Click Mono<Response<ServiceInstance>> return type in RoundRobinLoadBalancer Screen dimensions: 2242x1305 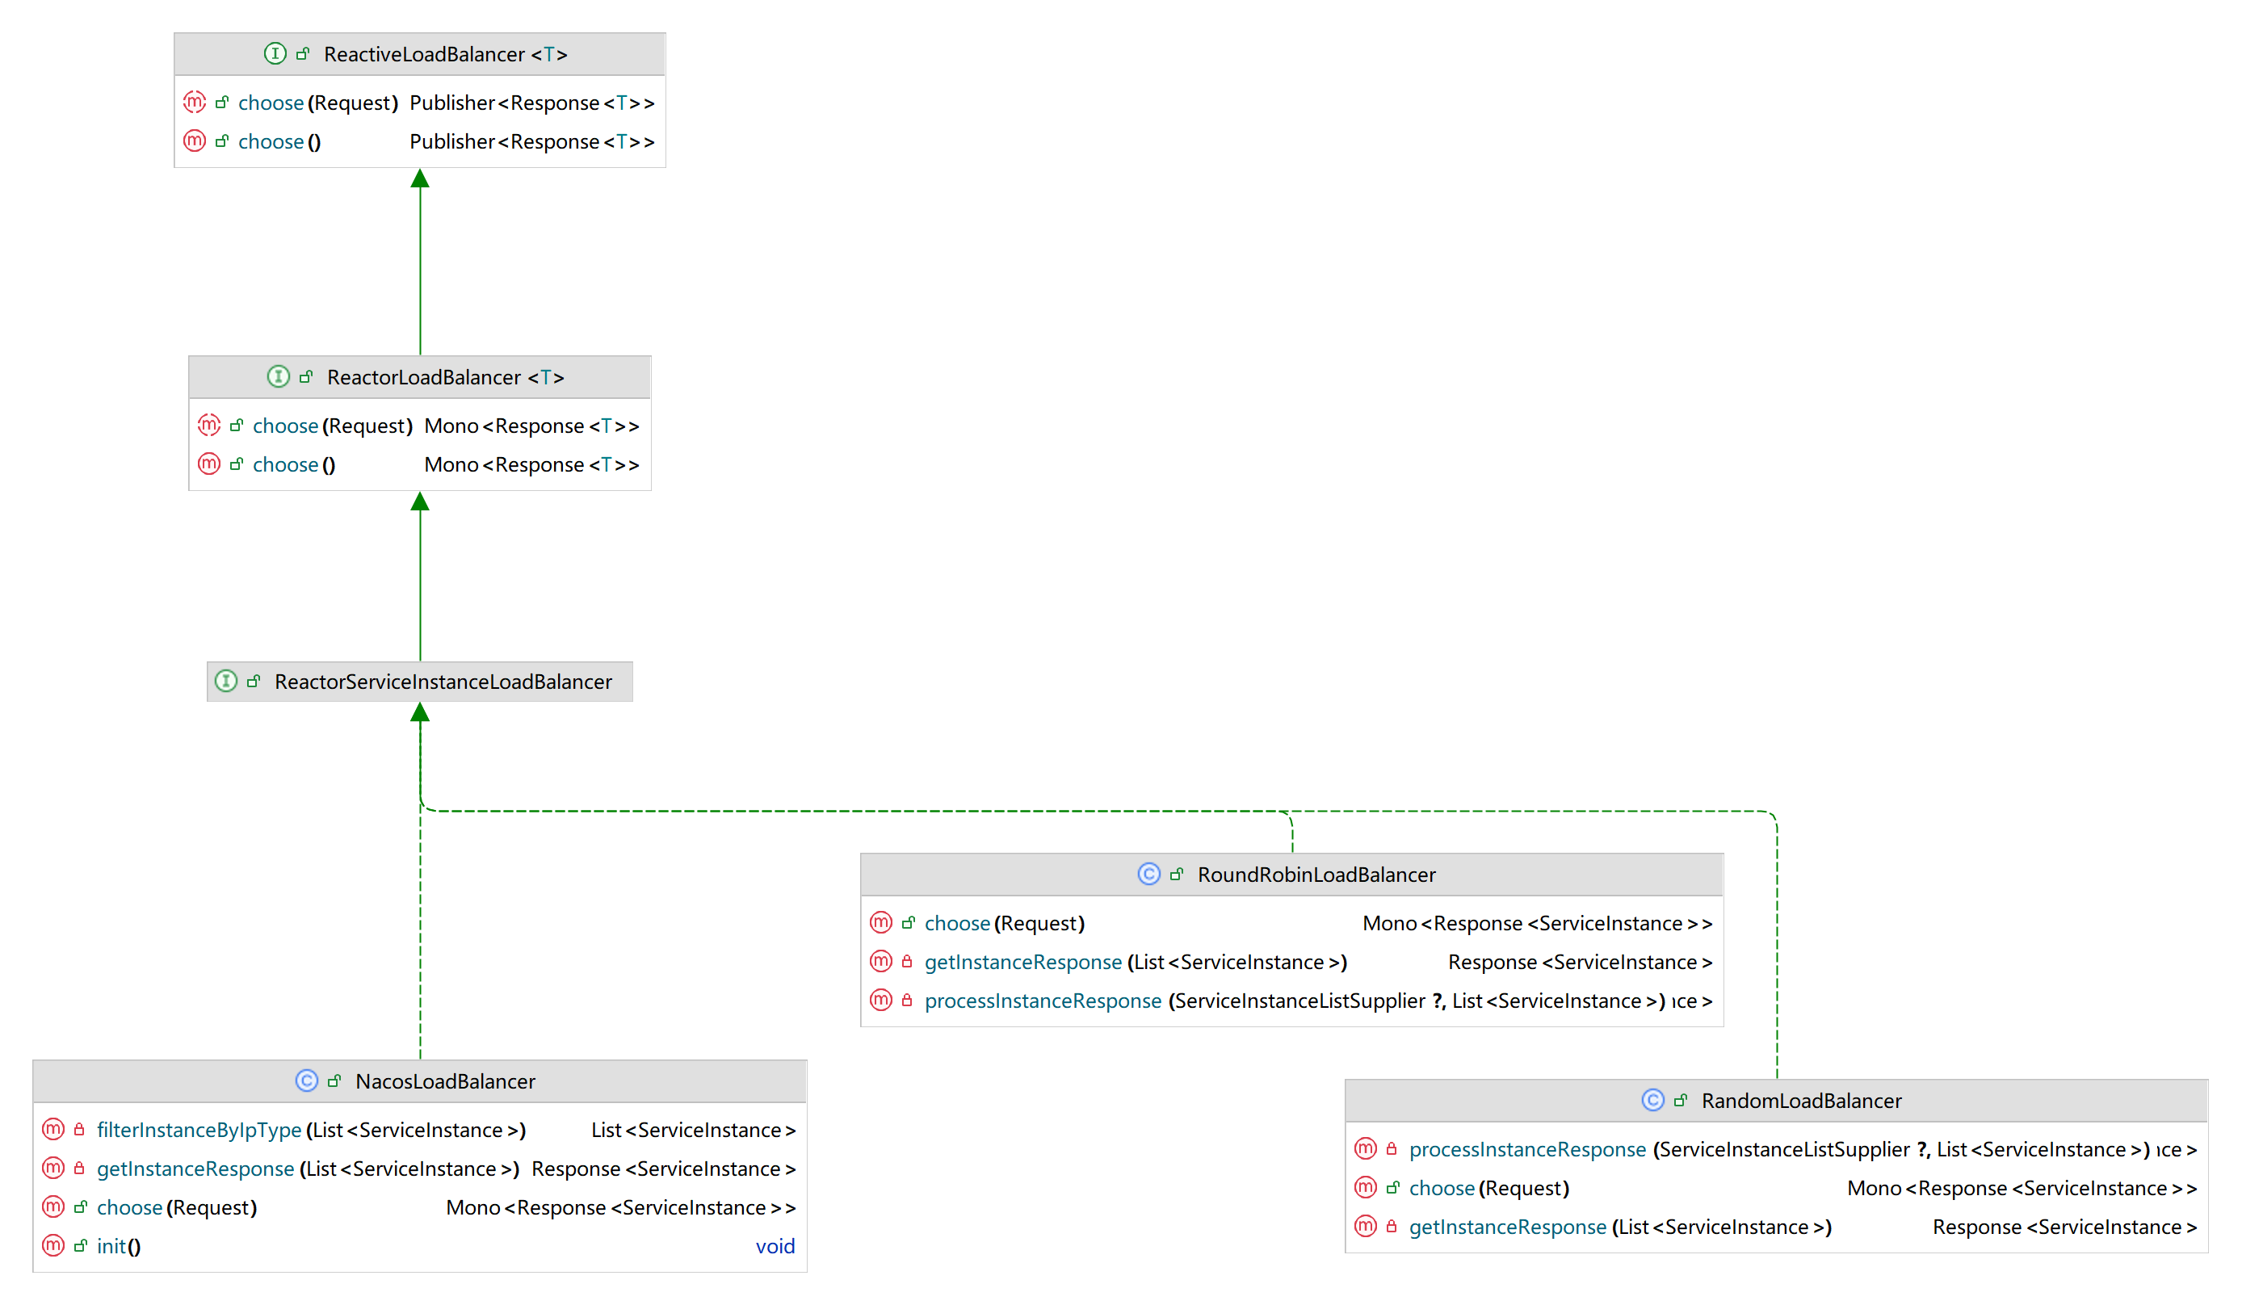click(x=1538, y=923)
